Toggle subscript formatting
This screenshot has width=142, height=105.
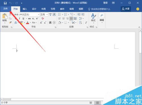(33, 19)
